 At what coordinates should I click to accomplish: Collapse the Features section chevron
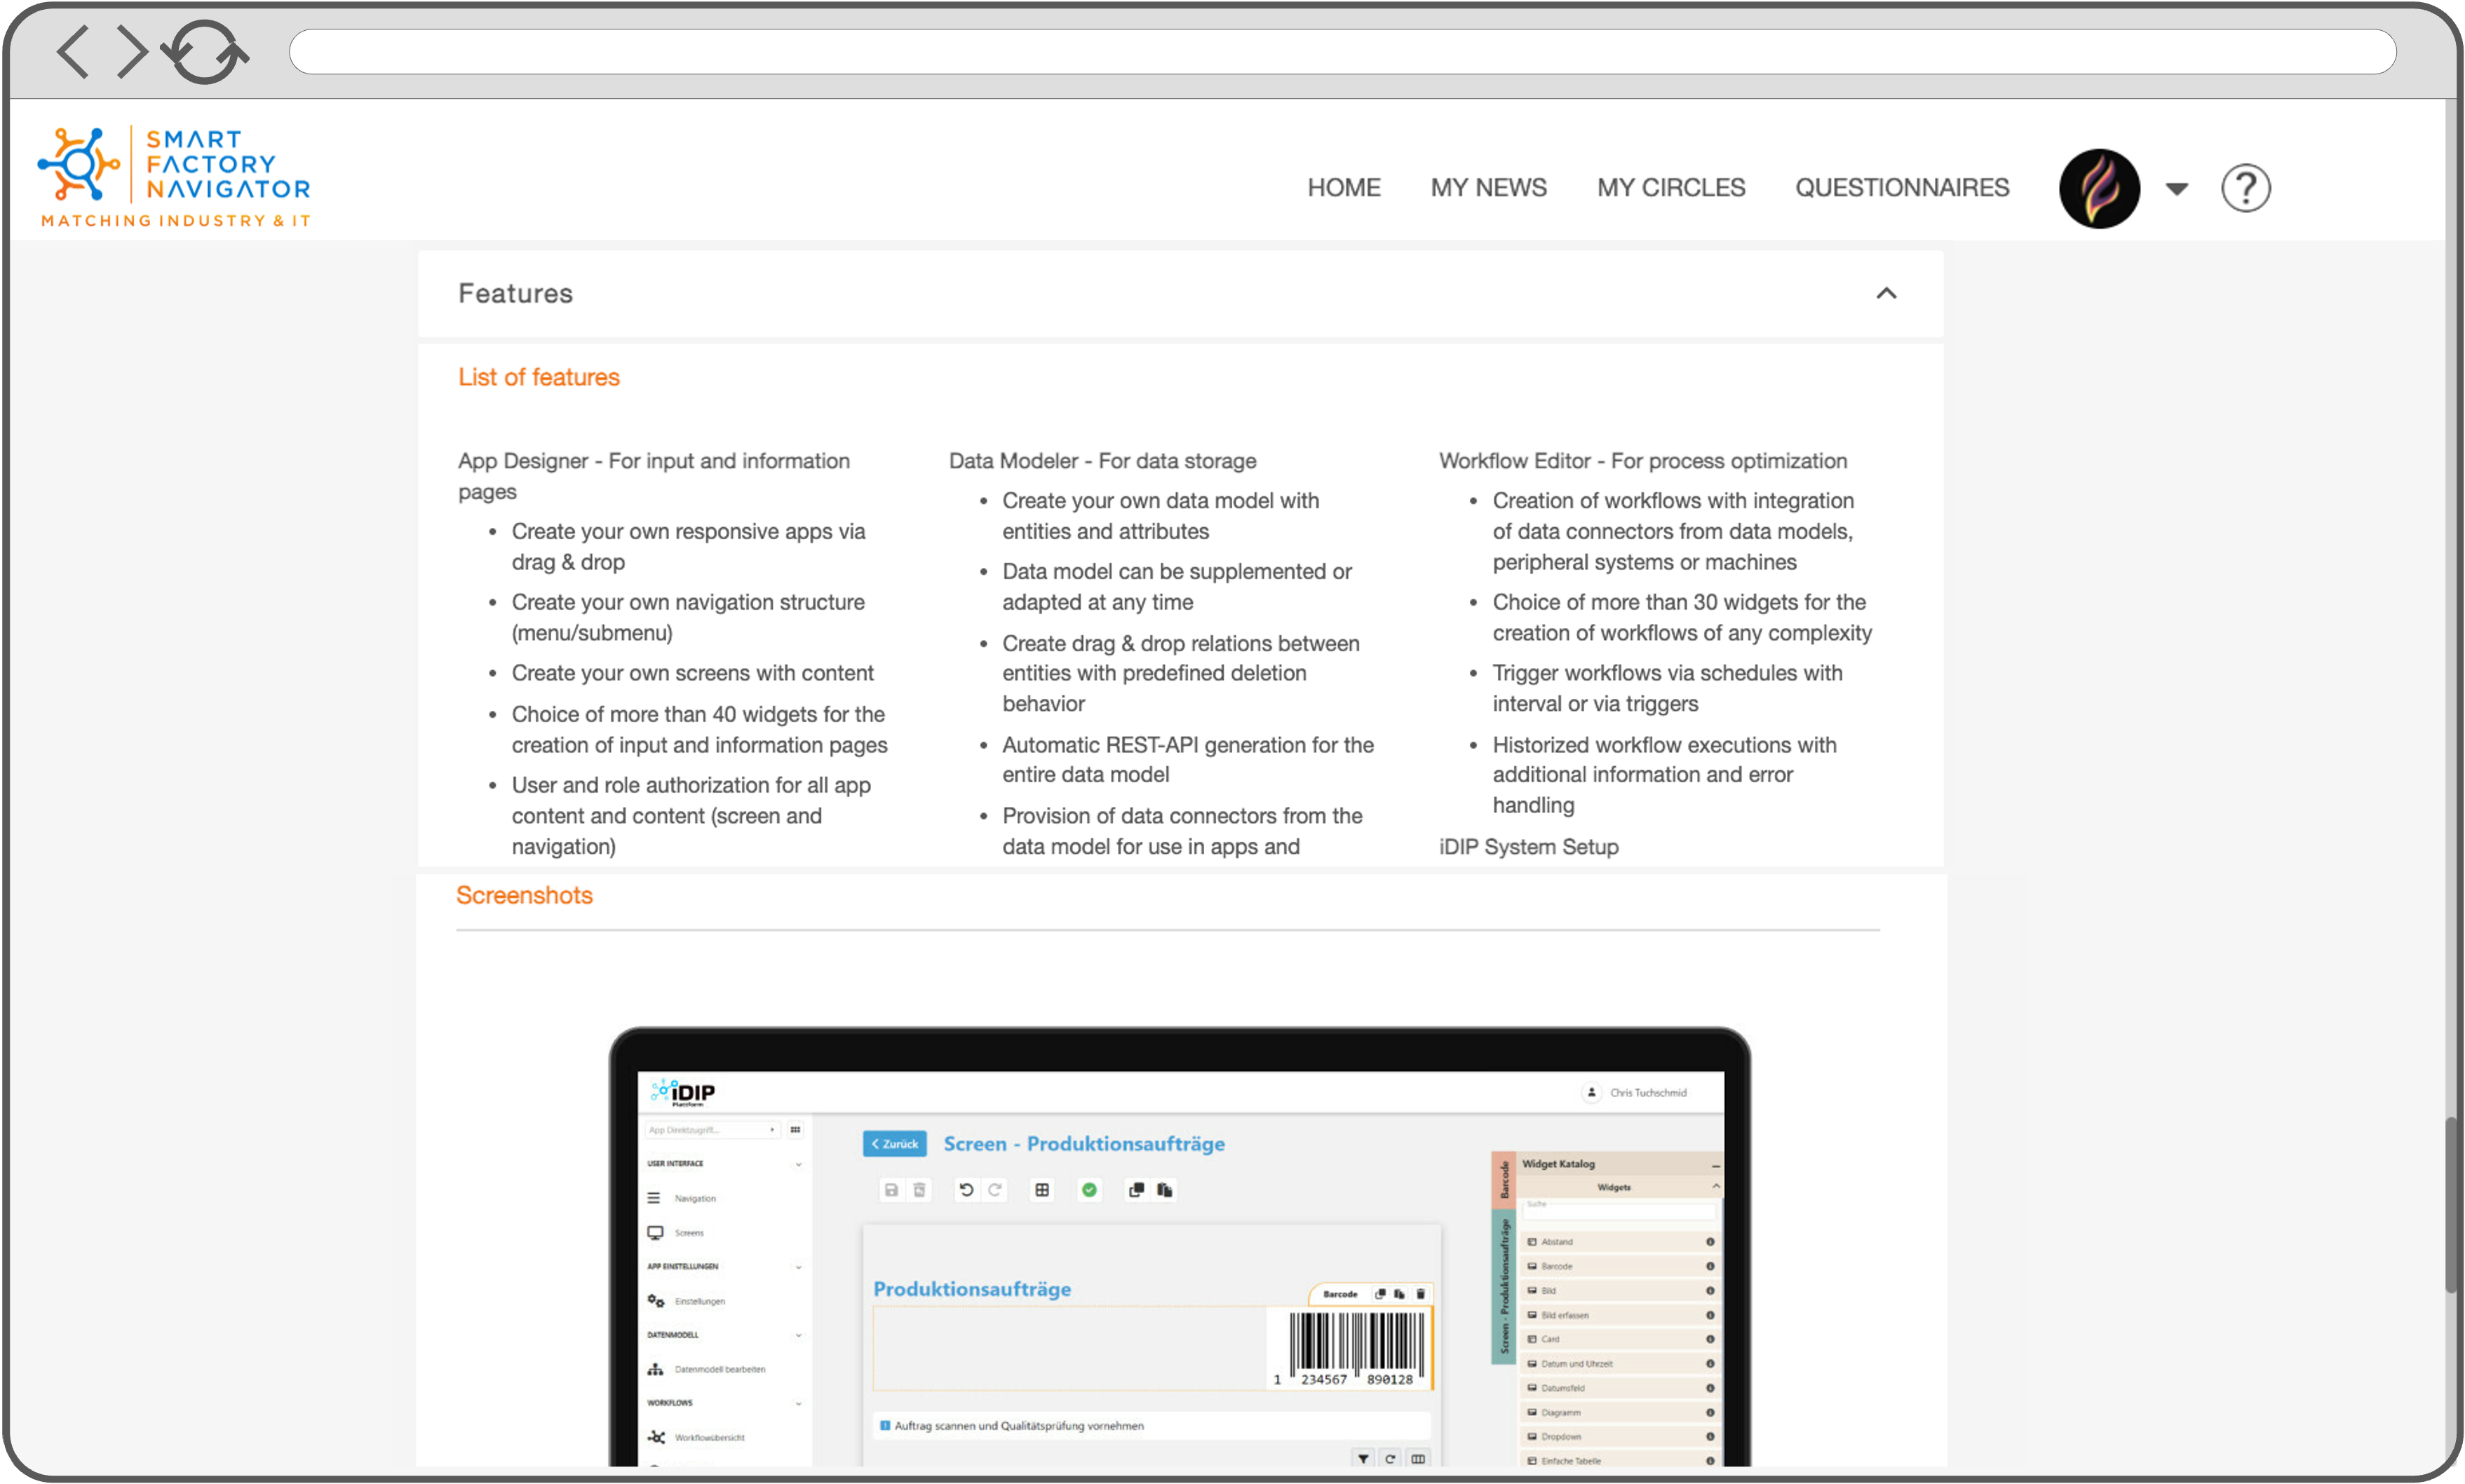click(x=1886, y=293)
